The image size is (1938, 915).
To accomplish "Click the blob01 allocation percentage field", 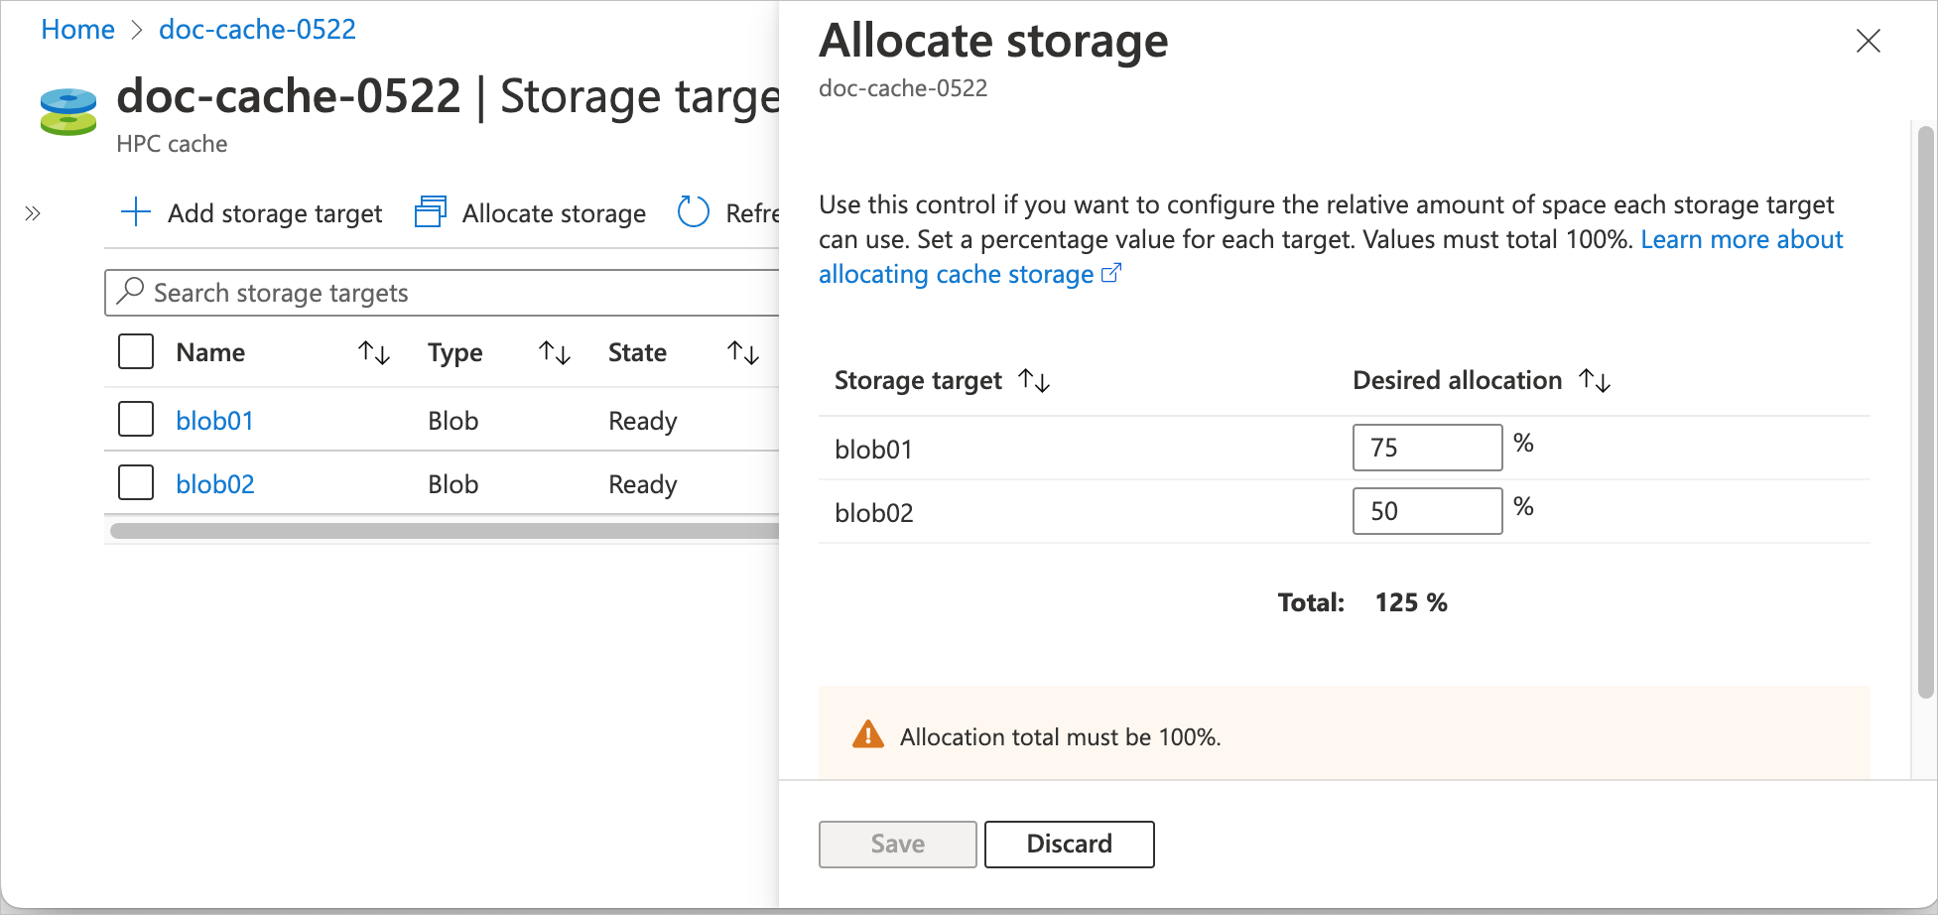I will [1426, 448].
